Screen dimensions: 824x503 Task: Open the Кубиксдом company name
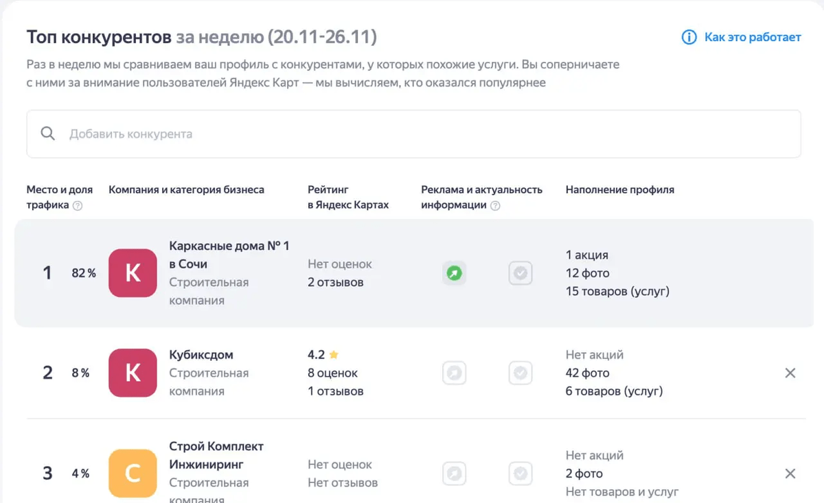coord(201,355)
